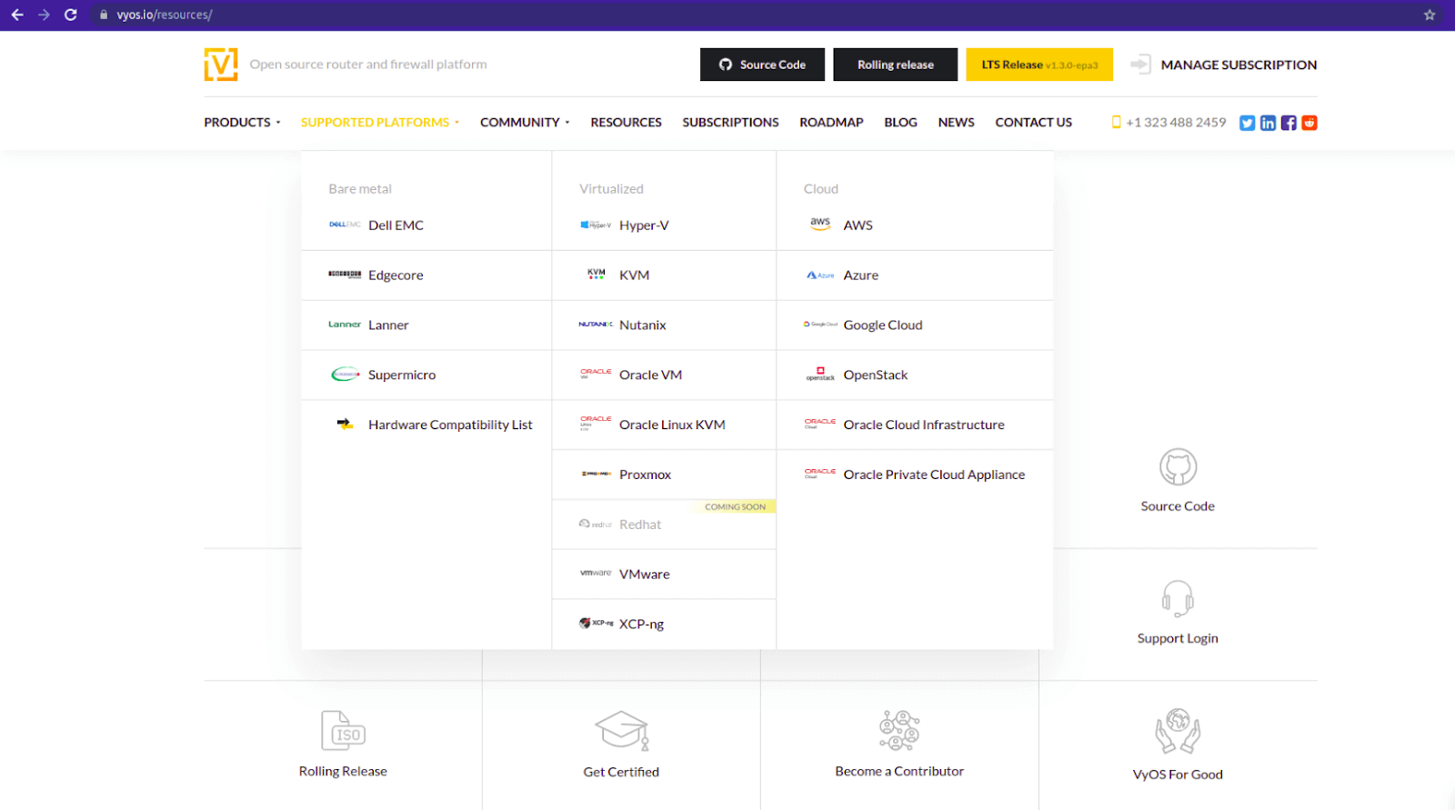
Task: Click the GitHub octocat Source Code icon
Action: tap(1178, 467)
